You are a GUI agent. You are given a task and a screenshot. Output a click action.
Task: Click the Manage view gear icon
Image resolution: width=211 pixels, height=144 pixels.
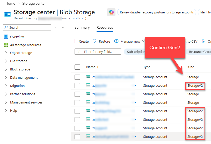coord(117,41)
